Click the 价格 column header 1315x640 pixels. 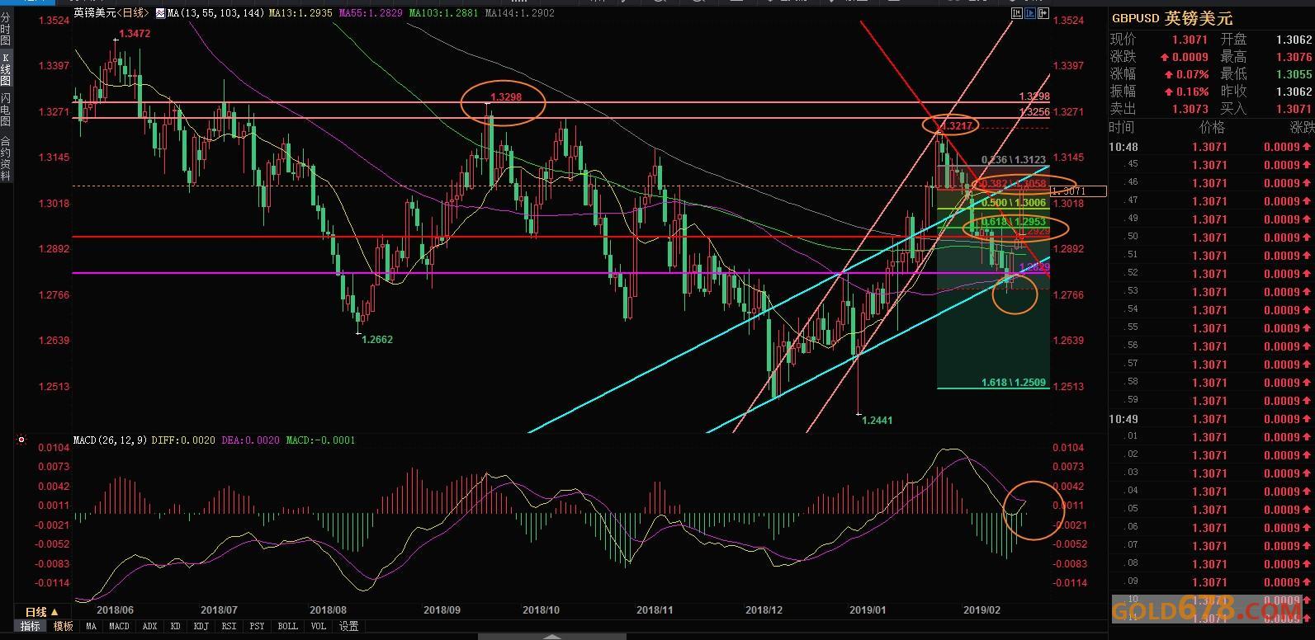[1212, 128]
